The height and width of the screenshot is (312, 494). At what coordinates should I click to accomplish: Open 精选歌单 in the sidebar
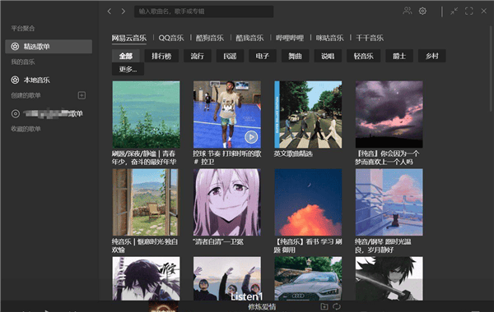[49, 47]
